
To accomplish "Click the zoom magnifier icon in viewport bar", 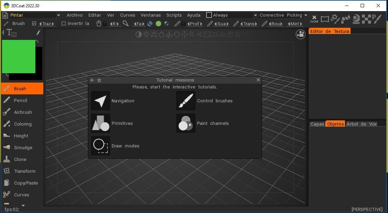I will click(192, 34).
